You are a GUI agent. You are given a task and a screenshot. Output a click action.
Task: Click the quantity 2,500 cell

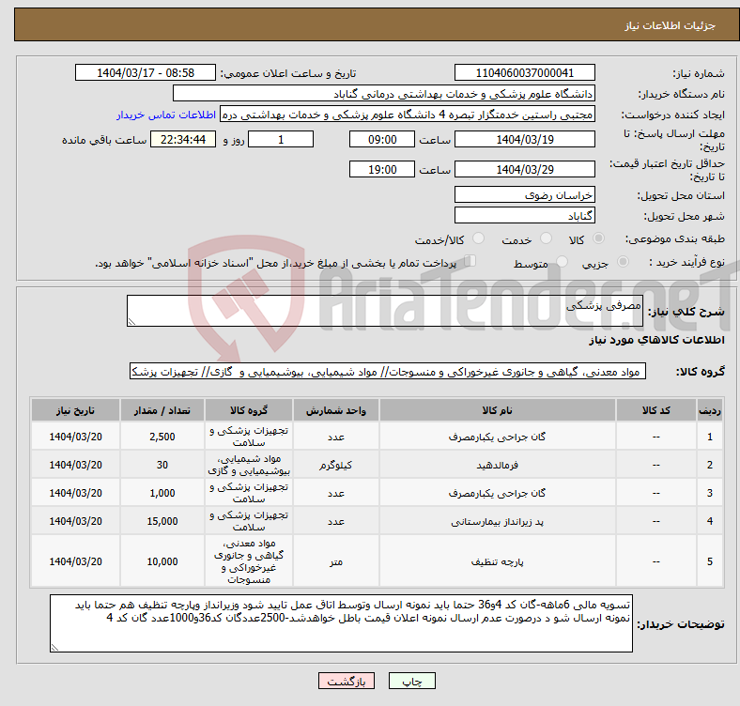(x=162, y=437)
